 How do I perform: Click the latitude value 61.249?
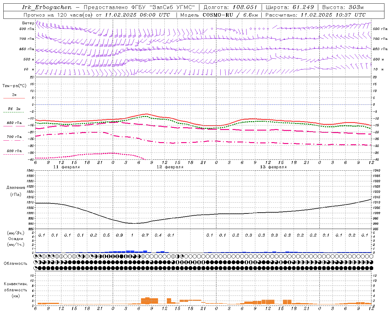(303, 7)
